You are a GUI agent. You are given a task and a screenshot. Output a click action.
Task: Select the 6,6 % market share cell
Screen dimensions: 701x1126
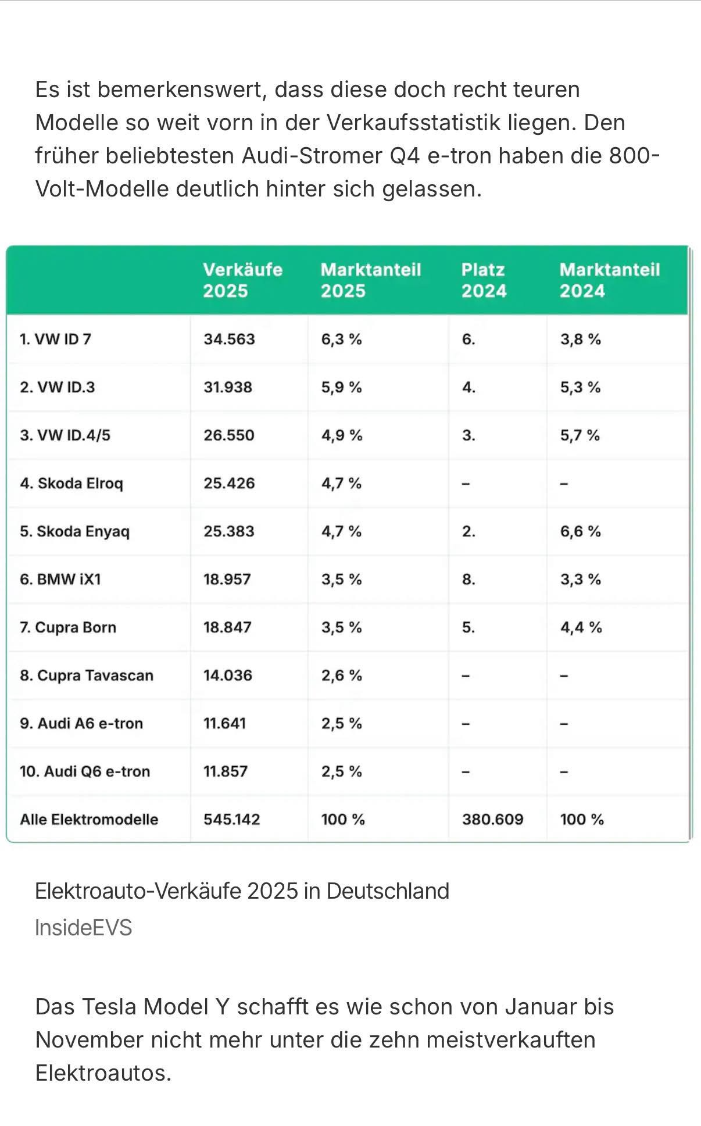(x=580, y=532)
